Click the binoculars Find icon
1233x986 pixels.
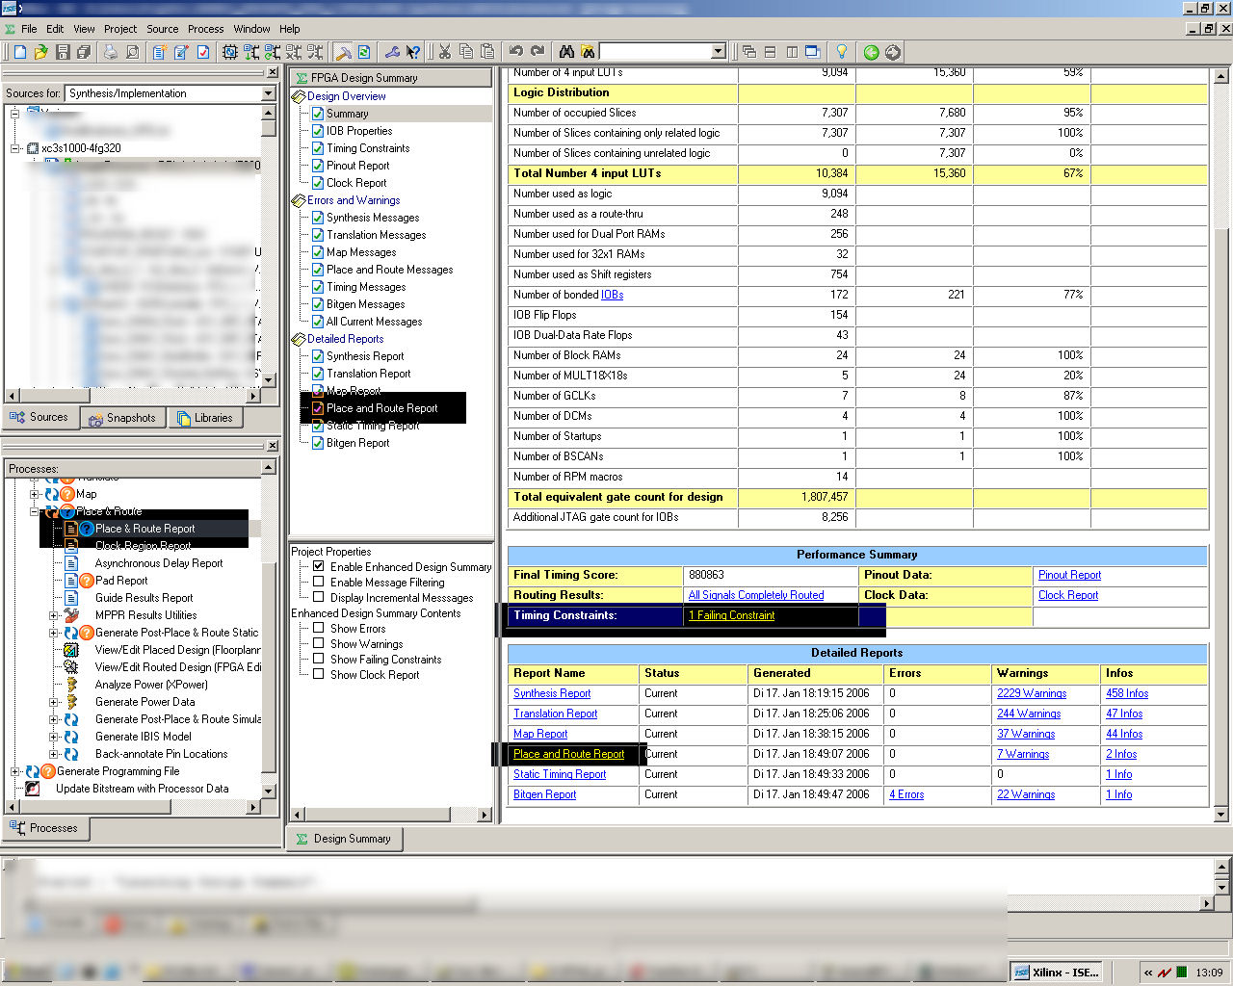click(x=566, y=52)
